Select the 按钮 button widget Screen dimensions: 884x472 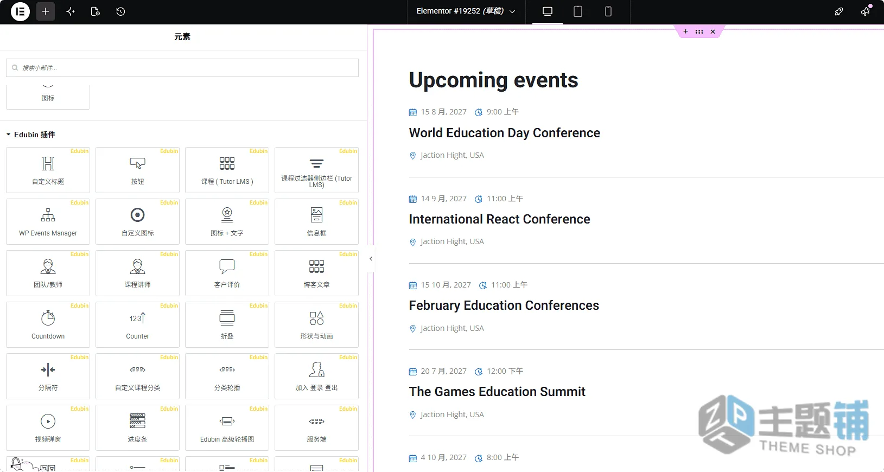[x=137, y=170]
